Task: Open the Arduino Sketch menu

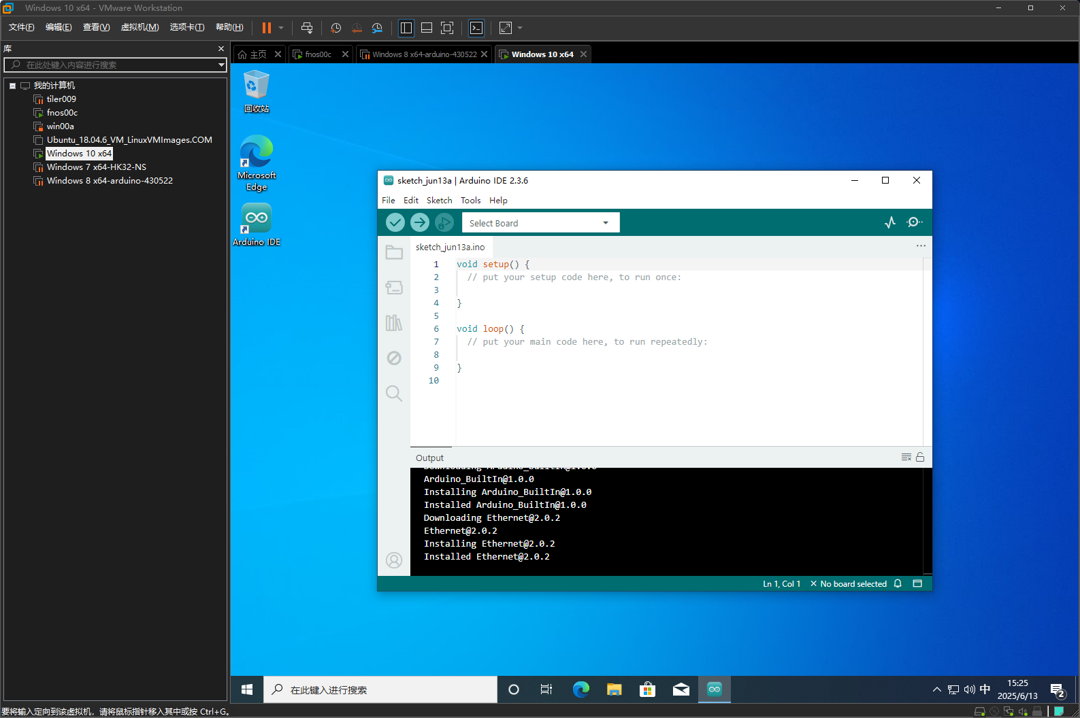Action: coord(440,200)
